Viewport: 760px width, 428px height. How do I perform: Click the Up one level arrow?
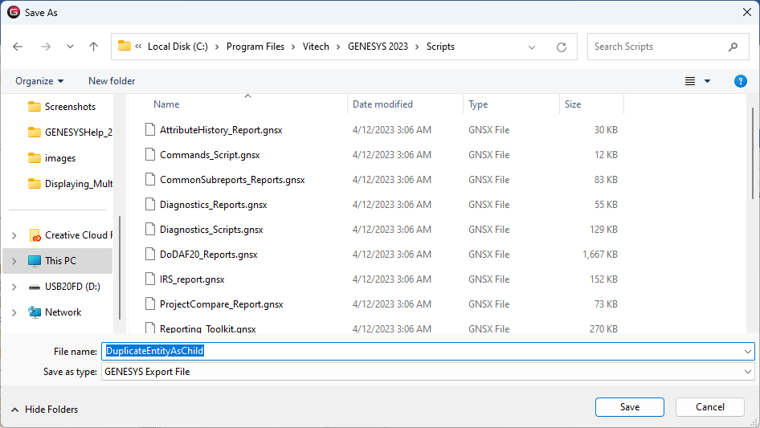[93, 47]
